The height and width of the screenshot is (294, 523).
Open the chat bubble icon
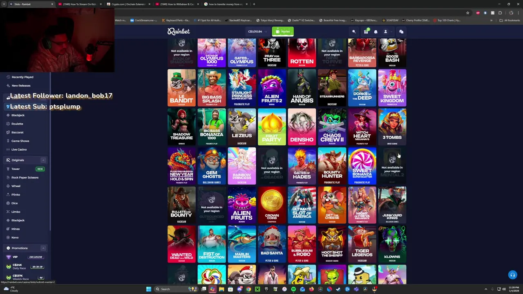401,31
